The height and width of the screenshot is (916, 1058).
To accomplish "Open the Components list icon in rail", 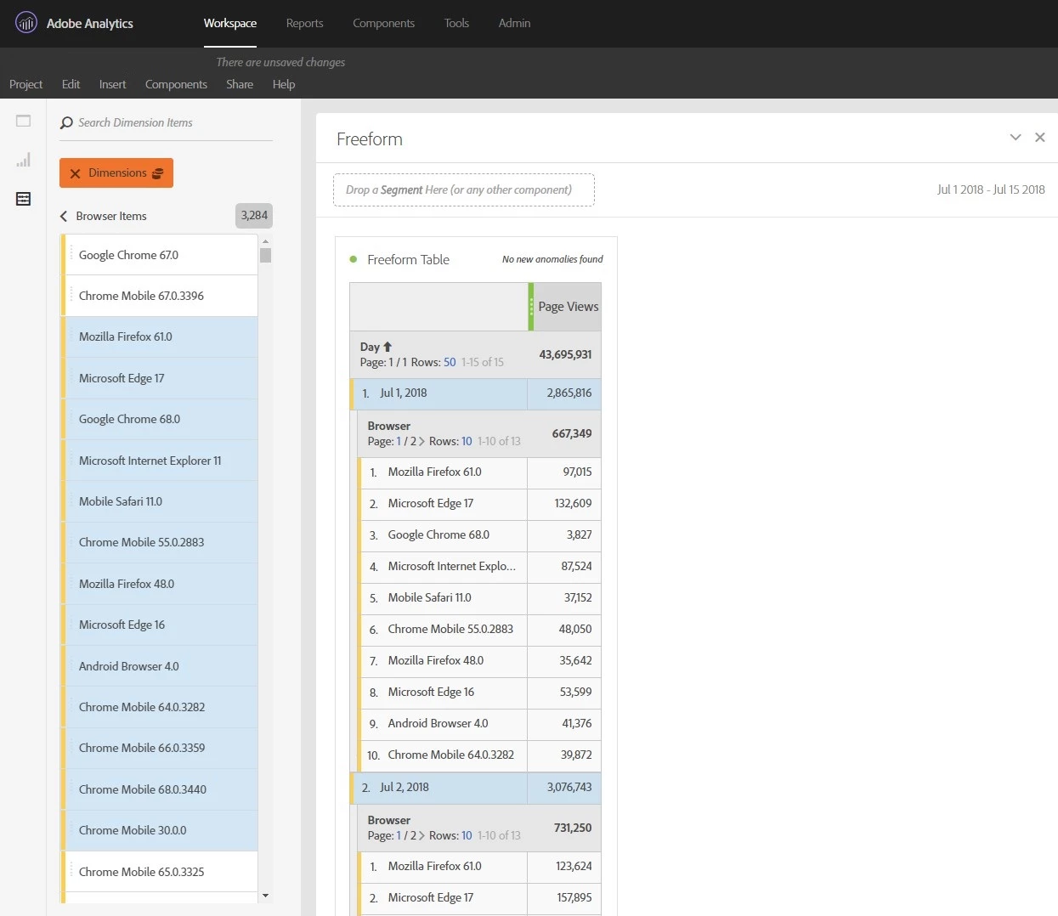I will (24, 199).
